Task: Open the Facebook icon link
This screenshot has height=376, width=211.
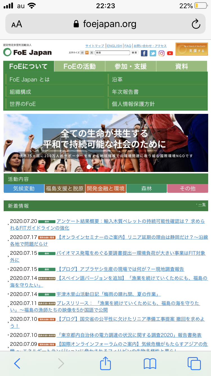Action: pyautogui.click(x=144, y=53)
